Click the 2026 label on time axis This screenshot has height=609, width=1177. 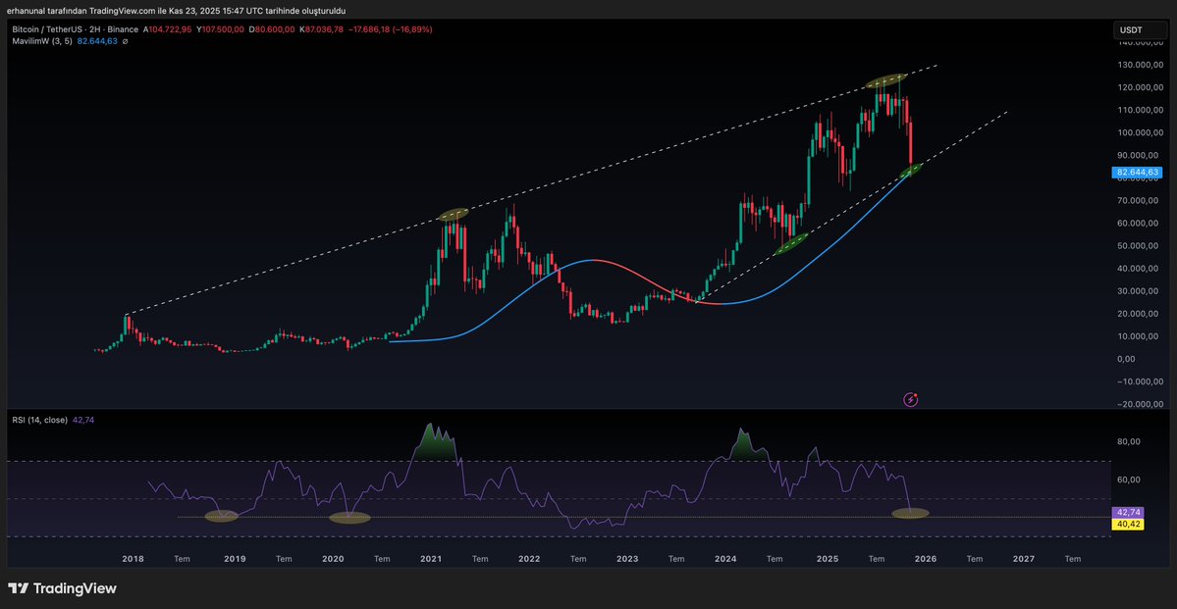(x=926, y=559)
